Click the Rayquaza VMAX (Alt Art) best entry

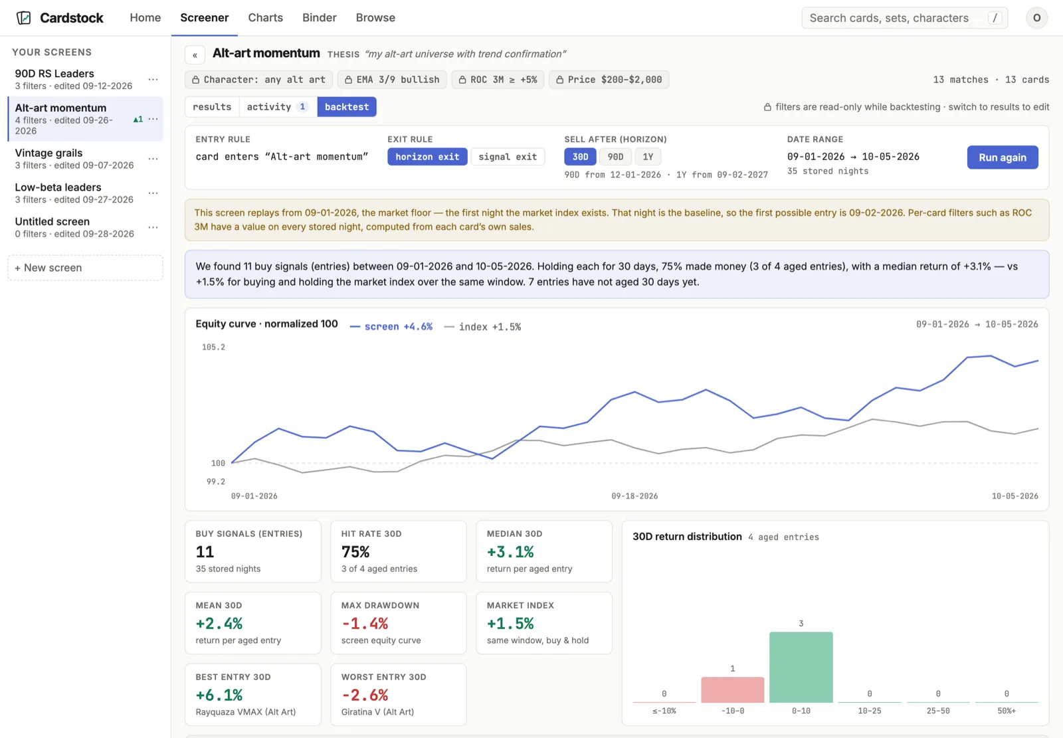(x=252, y=694)
